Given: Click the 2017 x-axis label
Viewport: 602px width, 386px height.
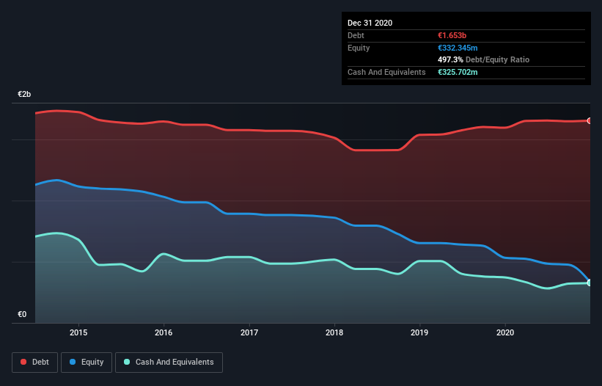Looking at the screenshot, I should click(249, 332).
